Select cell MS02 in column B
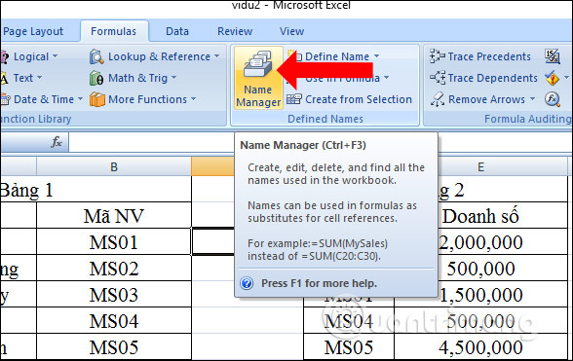 click(114, 268)
